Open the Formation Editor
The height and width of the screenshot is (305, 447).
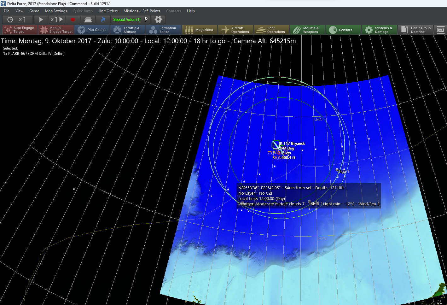tap(164, 30)
